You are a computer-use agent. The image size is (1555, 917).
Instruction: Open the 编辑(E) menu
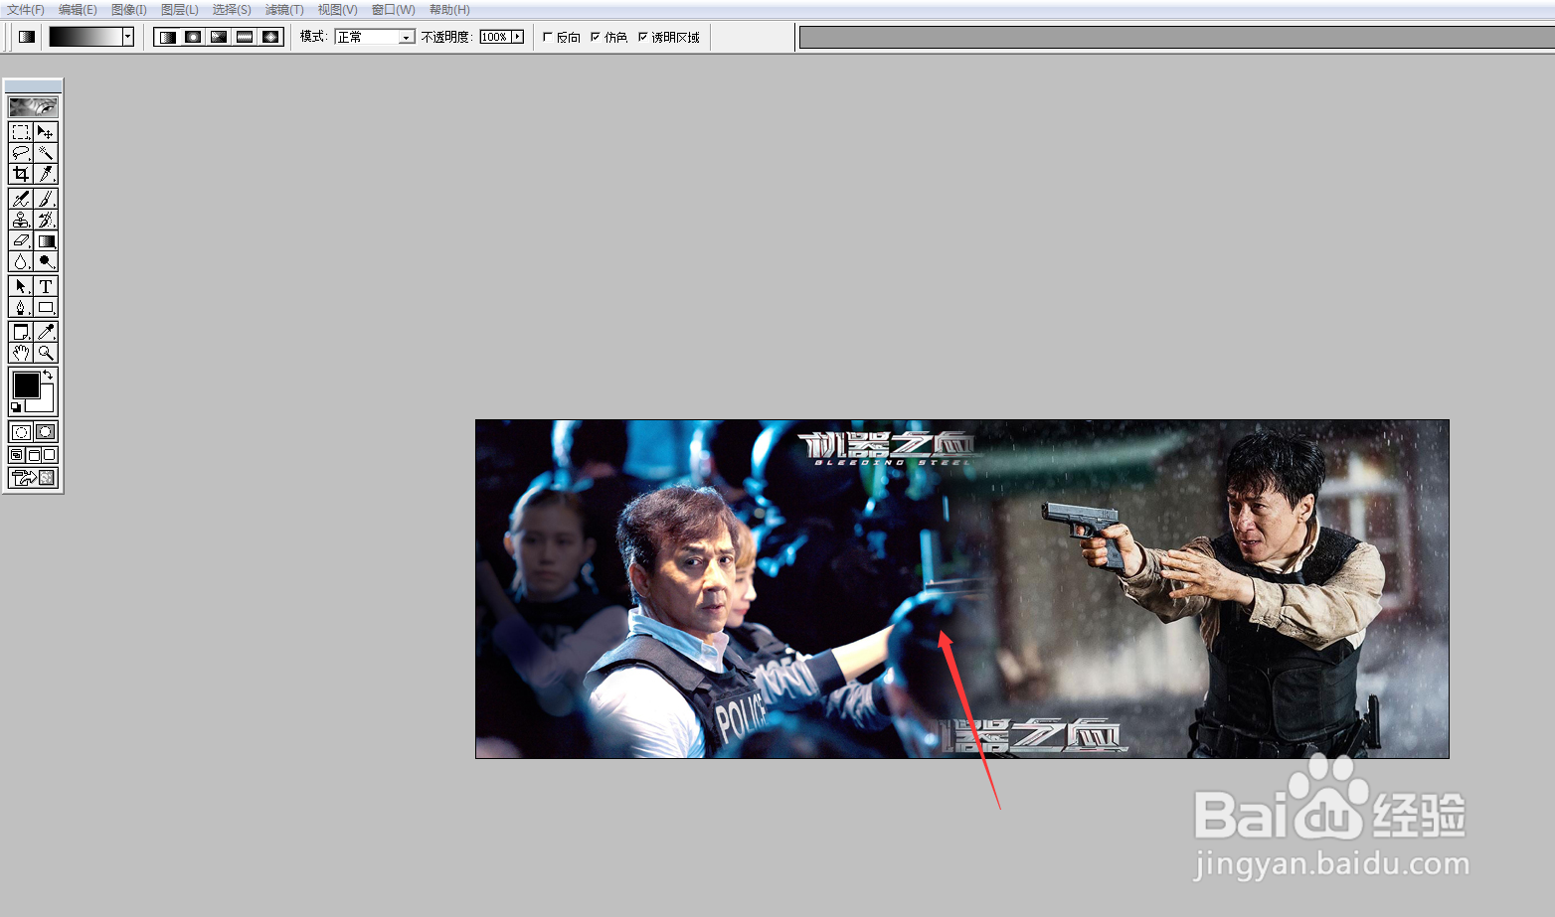pos(78,9)
